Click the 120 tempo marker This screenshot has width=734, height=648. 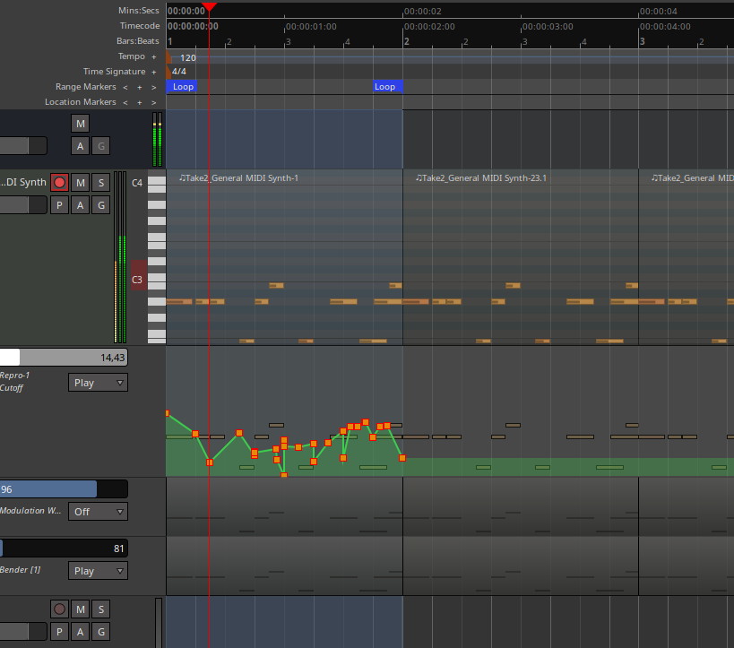coord(187,57)
